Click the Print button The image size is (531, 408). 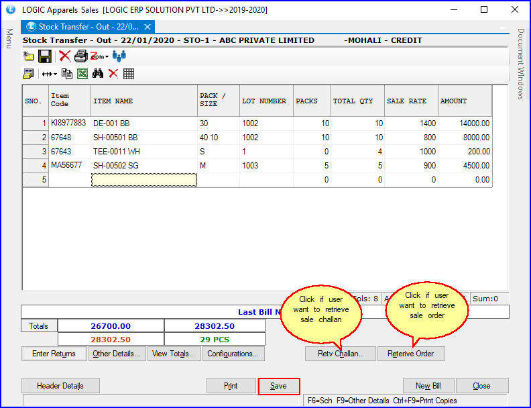tap(231, 386)
